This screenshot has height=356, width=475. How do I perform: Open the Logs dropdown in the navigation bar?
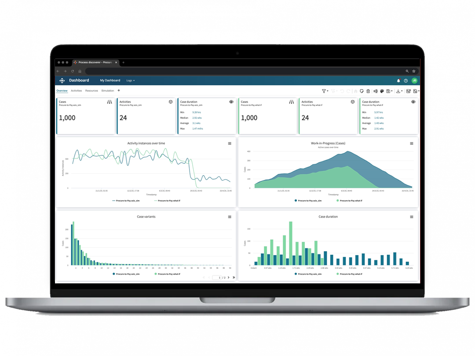(130, 81)
